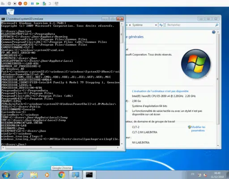Click the domain value NY.LAB.INTRA
This screenshot has width=229, height=179.
tap(140, 143)
